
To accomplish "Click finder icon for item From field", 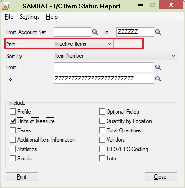I will 158,67.
